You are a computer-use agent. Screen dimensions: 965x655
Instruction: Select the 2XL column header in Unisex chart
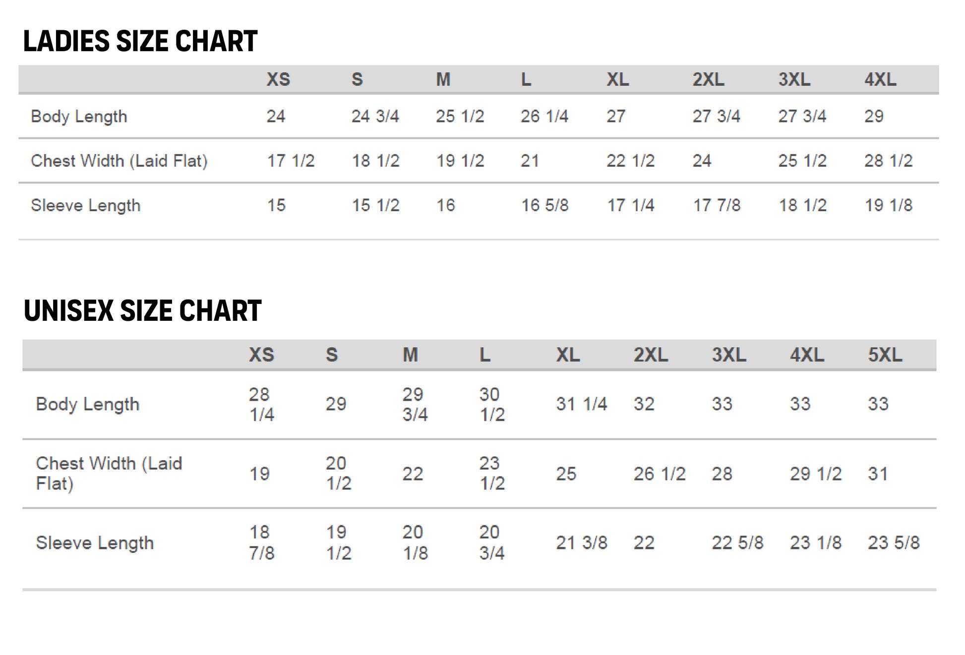coord(651,355)
